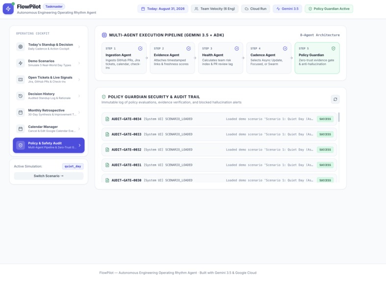
Task: Click the '8-Agent Architecture' label
Action: click(319, 35)
